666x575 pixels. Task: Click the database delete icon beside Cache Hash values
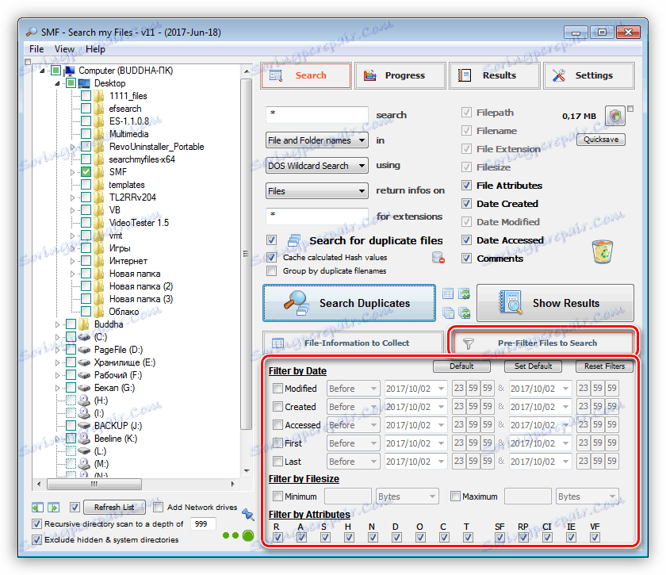[438, 258]
